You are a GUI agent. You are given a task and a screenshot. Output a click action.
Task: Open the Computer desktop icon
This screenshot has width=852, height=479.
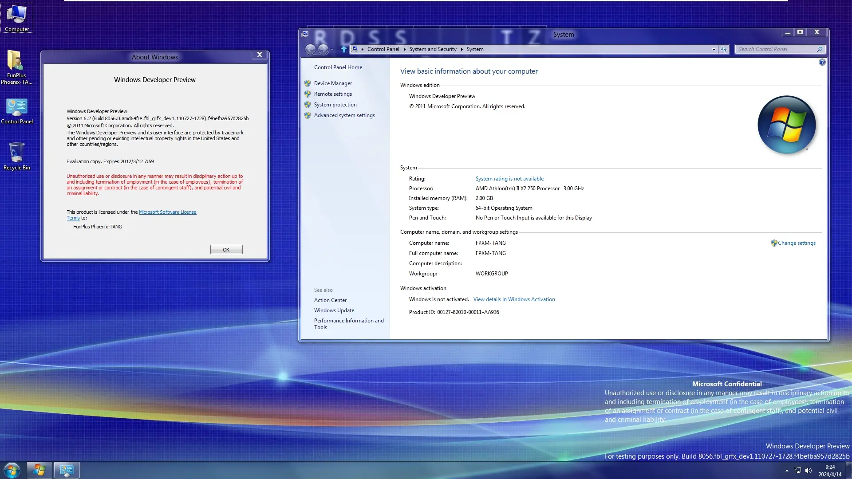click(17, 18)
